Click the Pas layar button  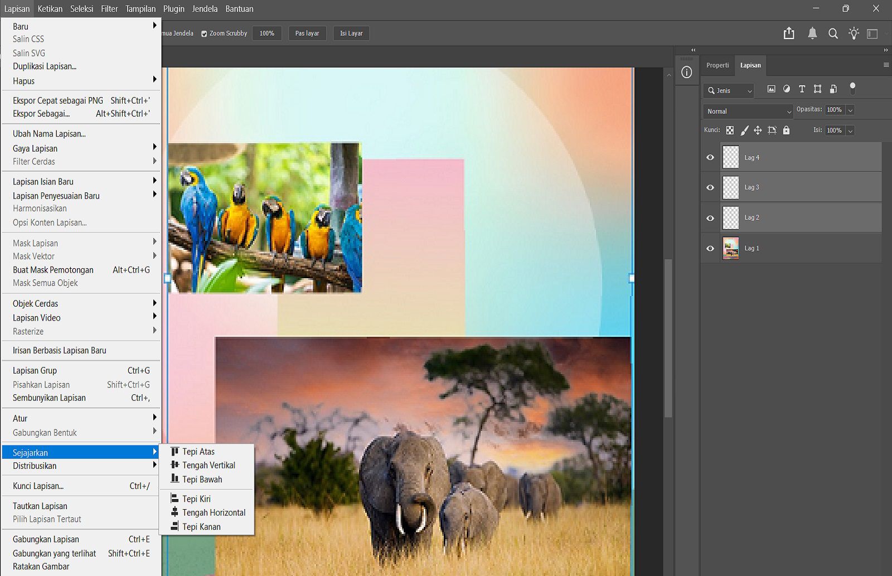(307, 33)
